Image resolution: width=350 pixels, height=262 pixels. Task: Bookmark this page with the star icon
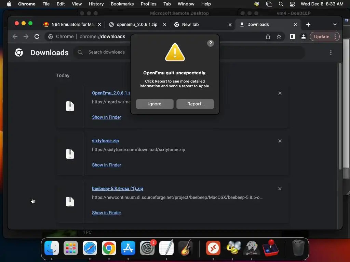pos(279,37)
